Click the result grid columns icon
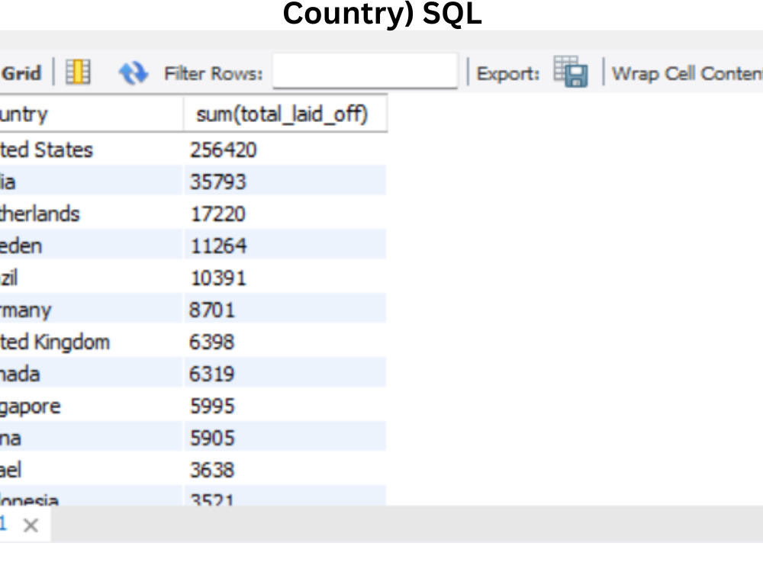This screenshot has width=763, height=572. tap(78, 72)
